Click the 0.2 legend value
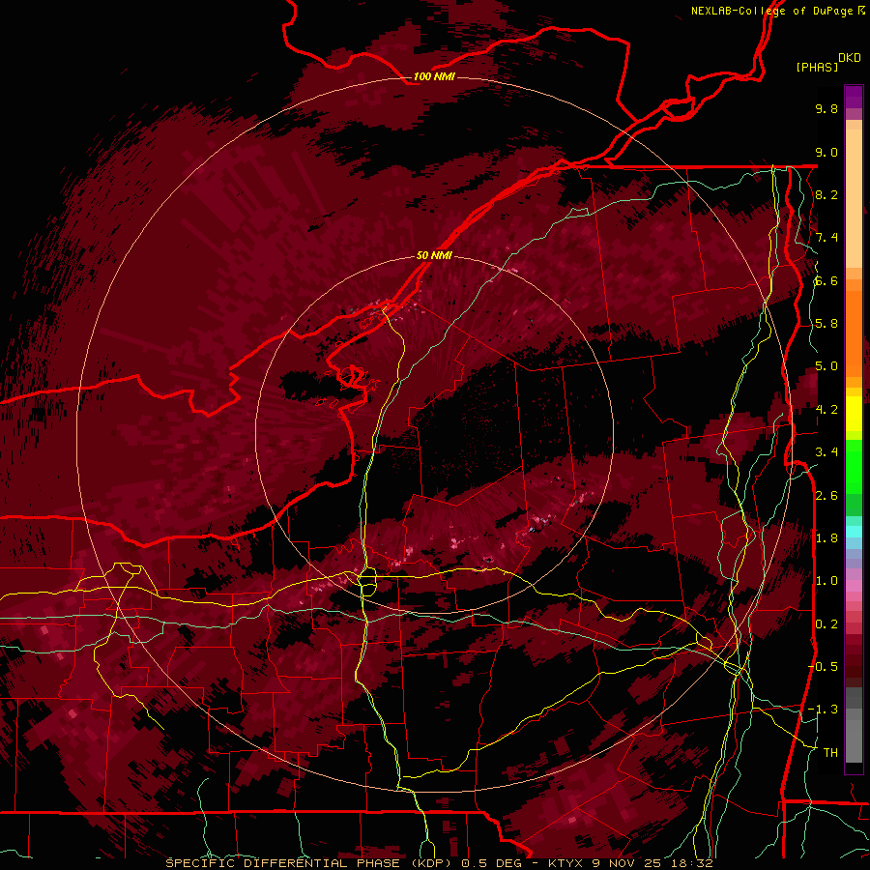This screenshot has width=870, height=870. click(x=826, y=624)
